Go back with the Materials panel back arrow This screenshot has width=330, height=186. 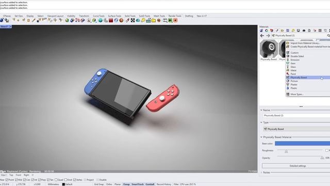[262, 36]
